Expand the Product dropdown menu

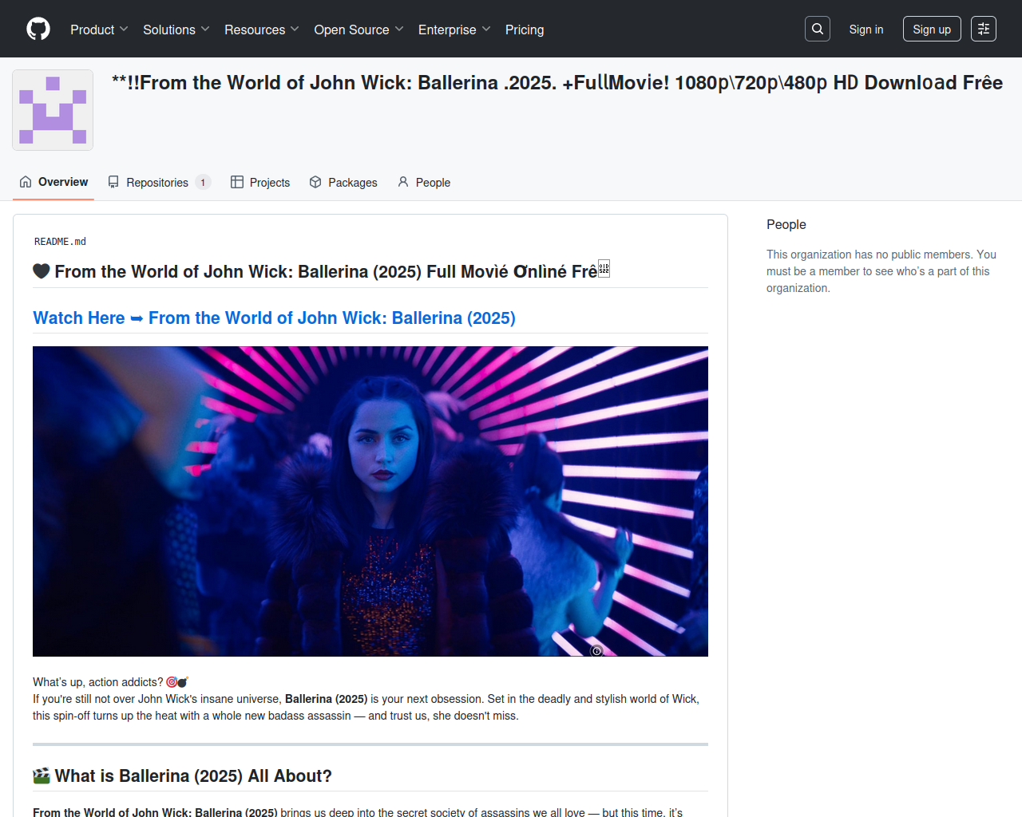tap(99, 30)
